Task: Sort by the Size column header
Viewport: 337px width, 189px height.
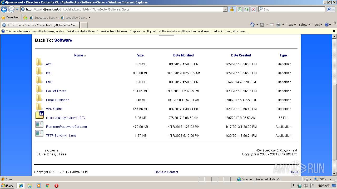Action: pos(140,55)
